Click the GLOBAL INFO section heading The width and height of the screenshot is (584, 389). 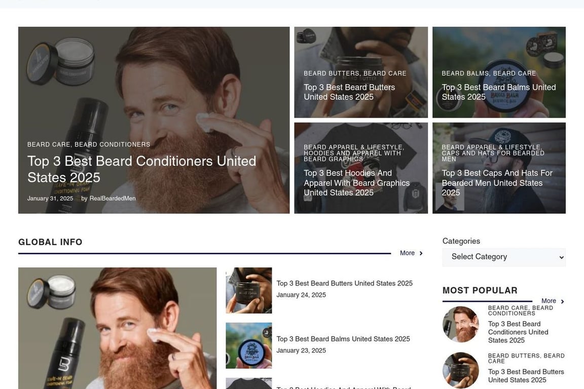(50, 242)
